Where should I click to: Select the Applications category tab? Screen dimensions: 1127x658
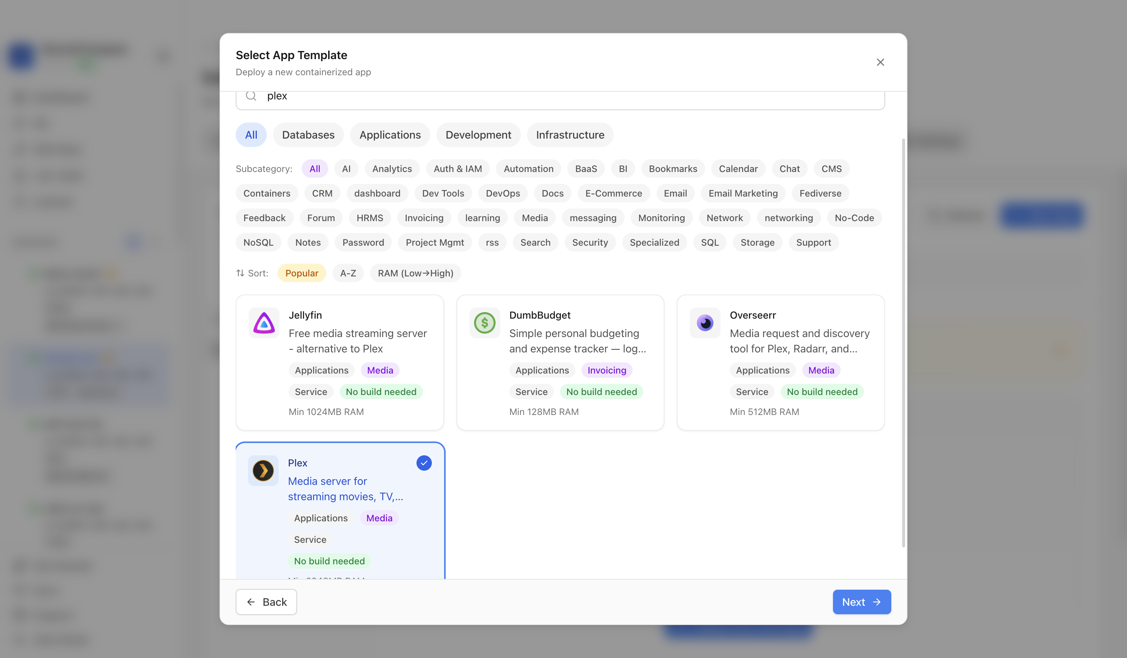click(390, 135)
